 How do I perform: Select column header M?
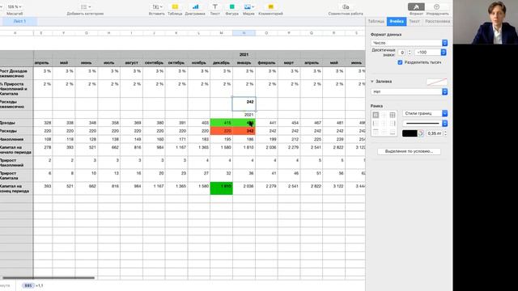click(221, 33)
